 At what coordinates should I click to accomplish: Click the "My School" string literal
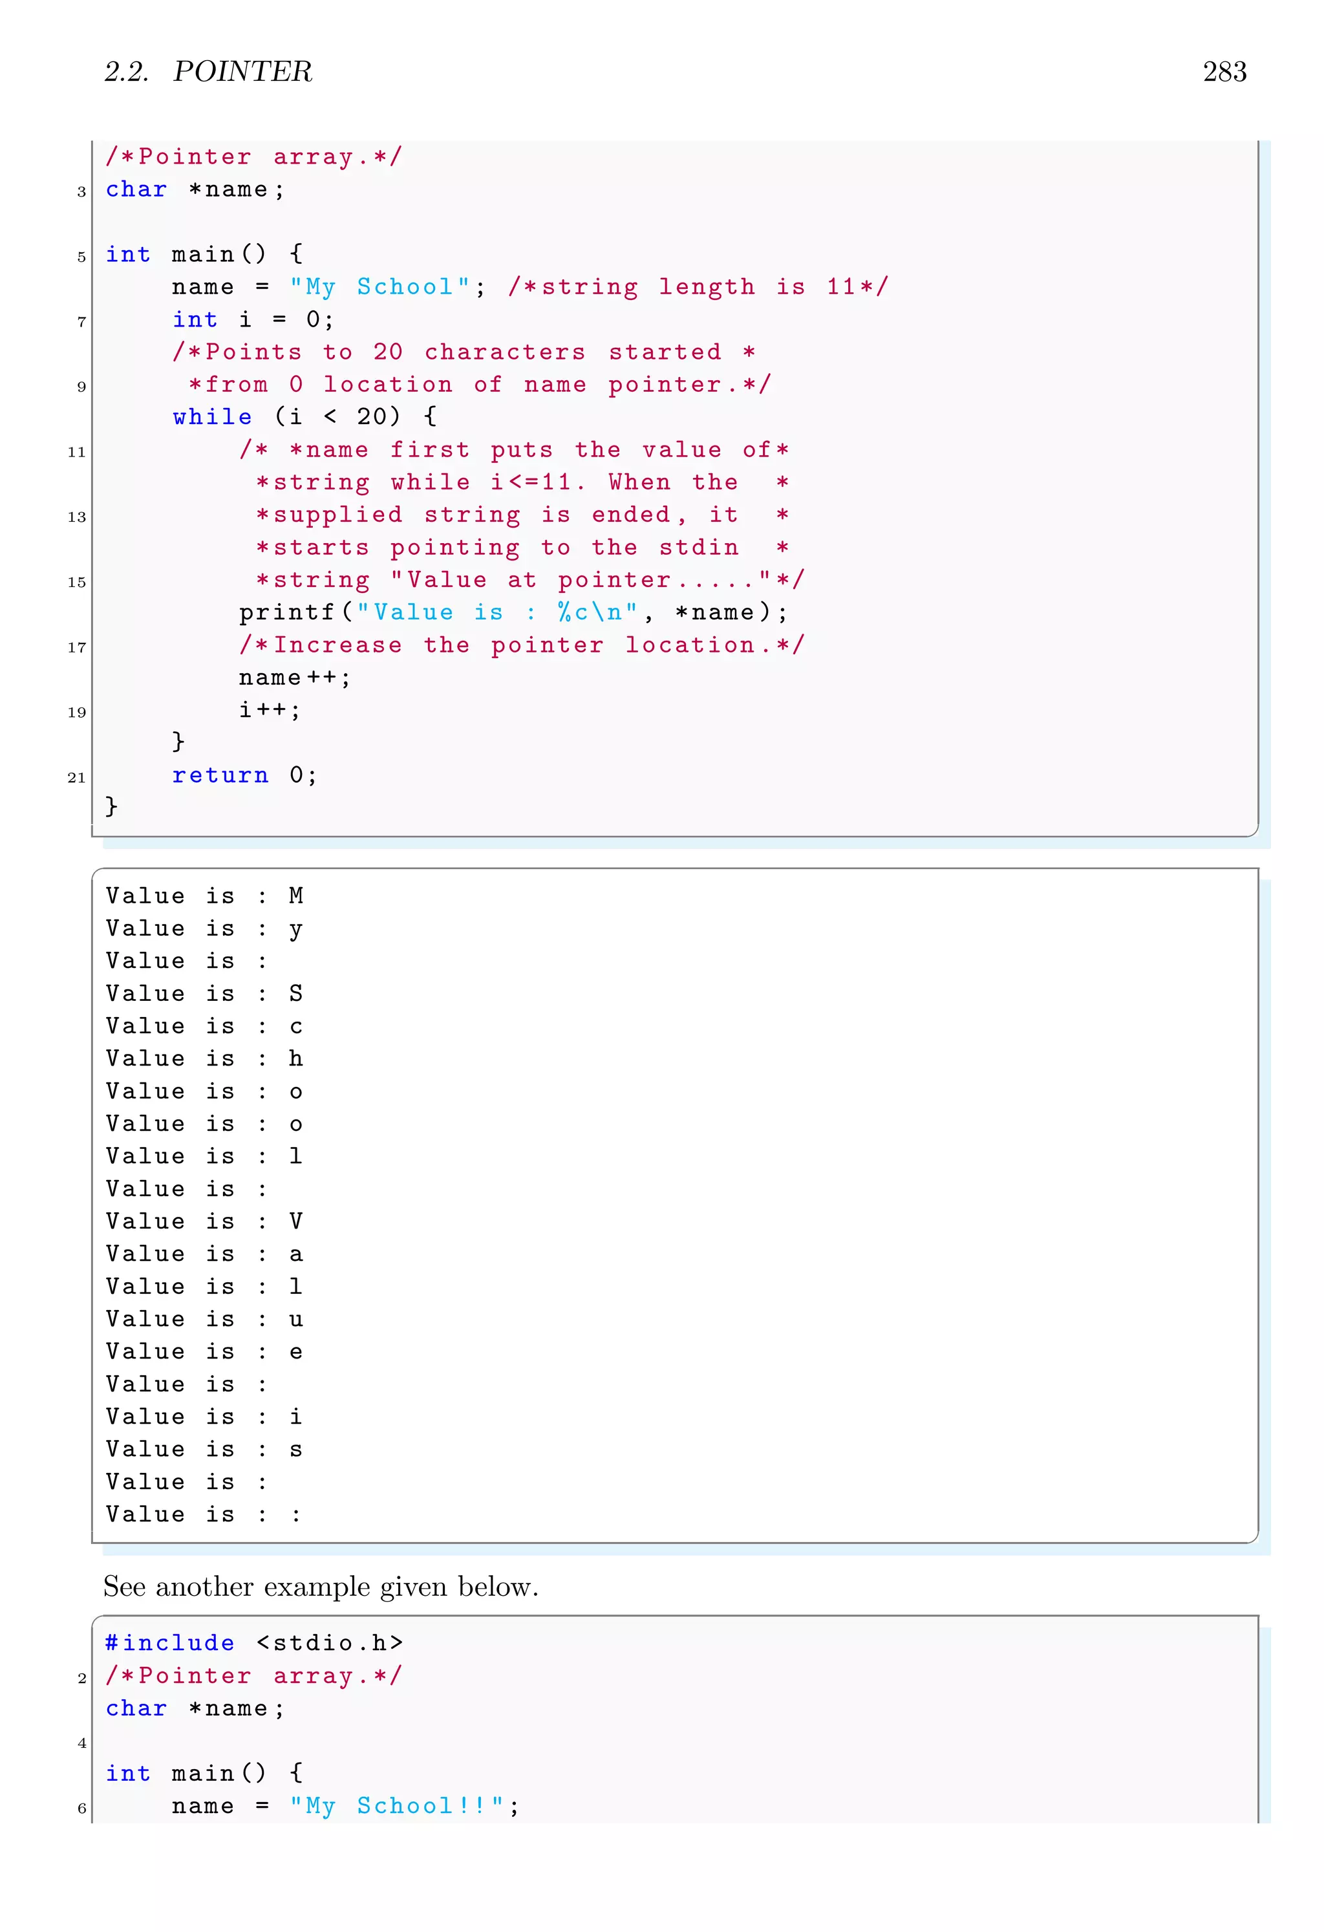tap(379, 287)
